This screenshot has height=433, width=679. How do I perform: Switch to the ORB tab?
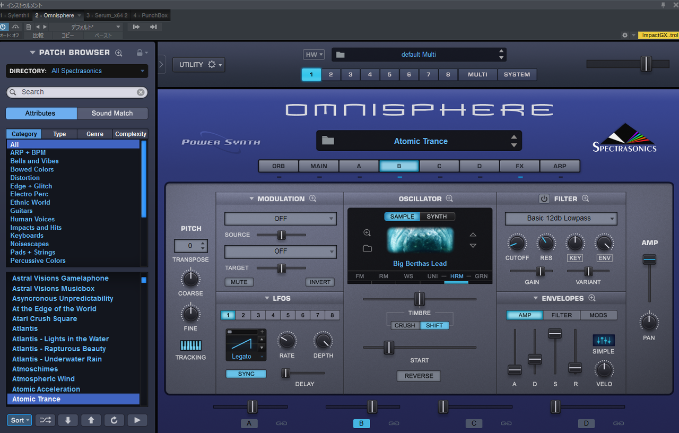point(278,166)
